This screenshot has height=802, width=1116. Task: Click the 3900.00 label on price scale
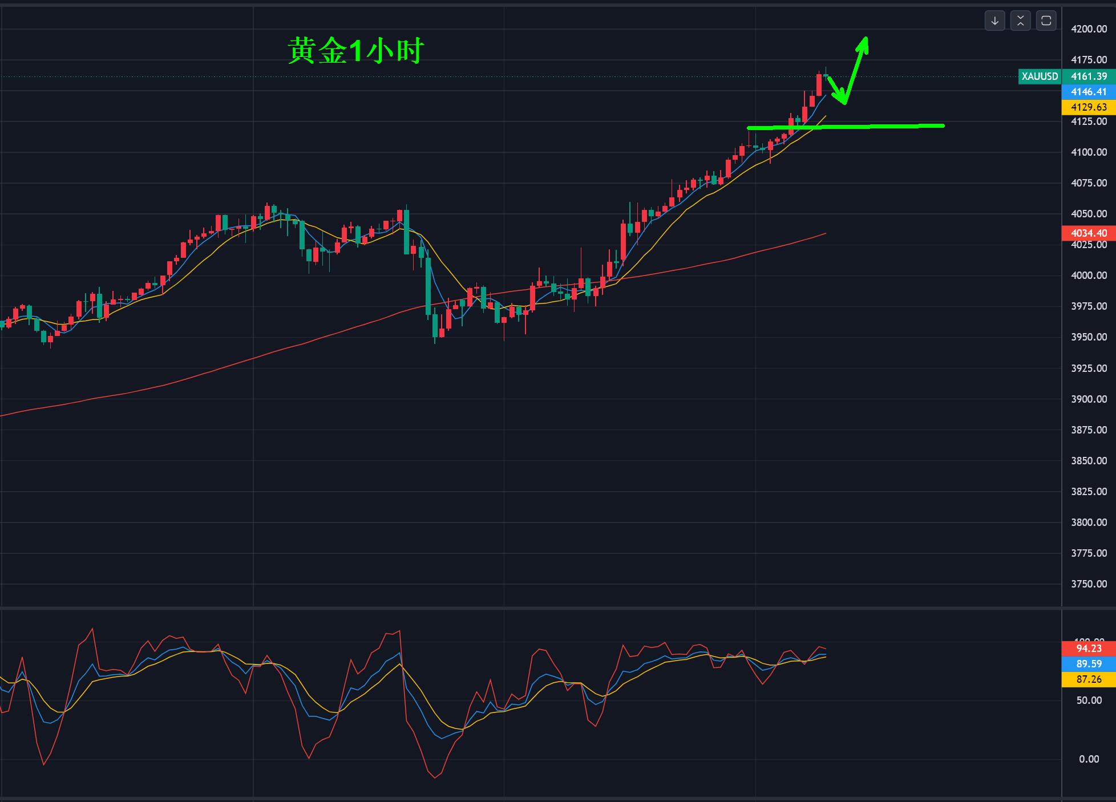click(1089, 399)
